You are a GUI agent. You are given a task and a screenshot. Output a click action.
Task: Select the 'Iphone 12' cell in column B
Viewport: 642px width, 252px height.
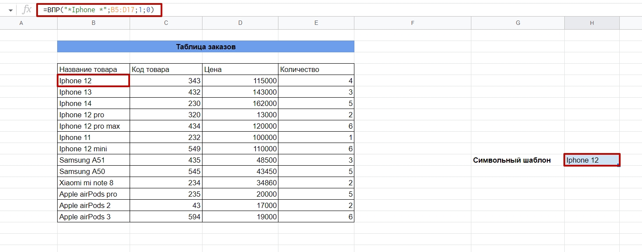[93, 81]
